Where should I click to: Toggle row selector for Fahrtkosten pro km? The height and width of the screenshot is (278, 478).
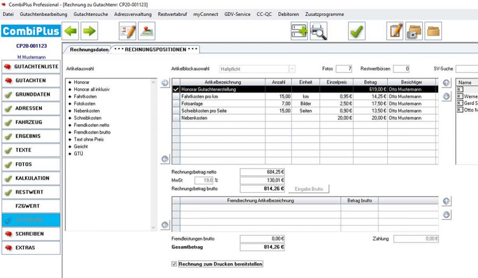(x=176, y=97)
